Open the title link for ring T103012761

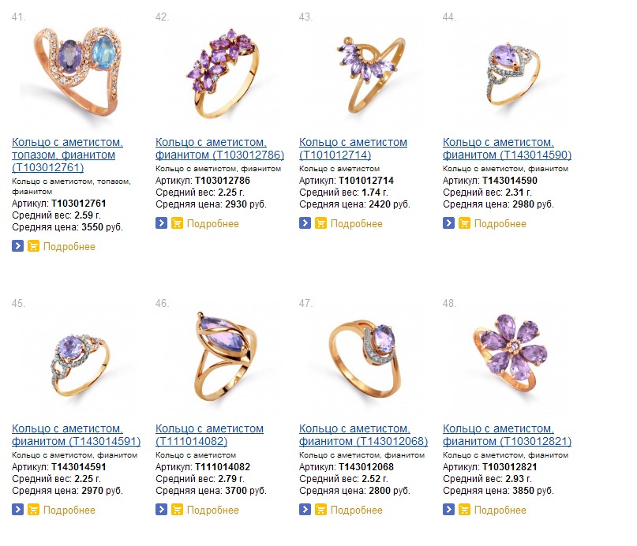pos(67,155)
